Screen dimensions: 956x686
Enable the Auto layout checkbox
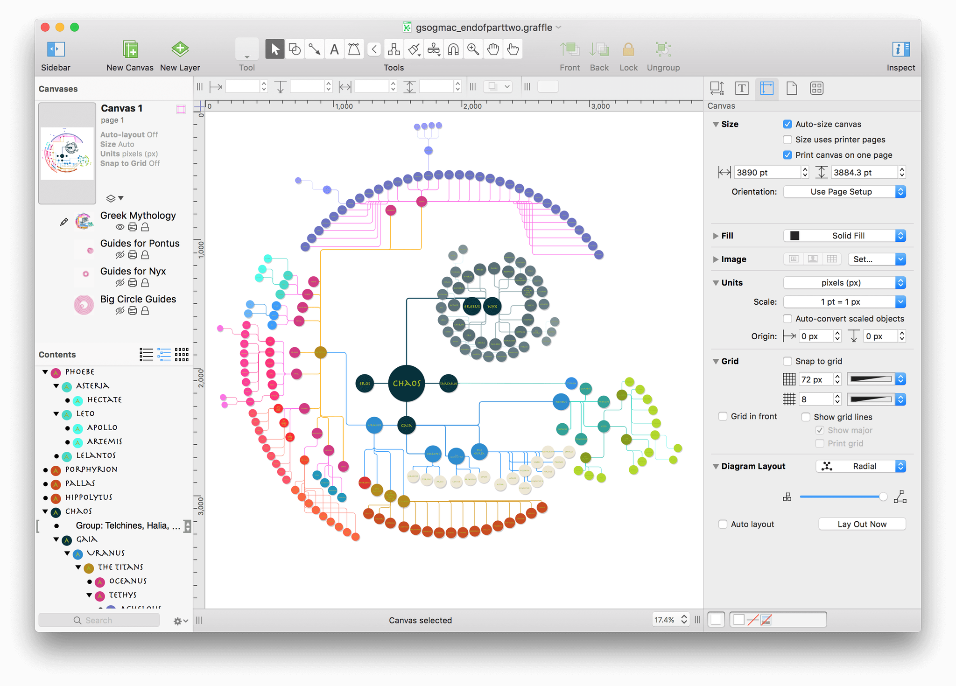pyautogui.click(x=723, y=524)
